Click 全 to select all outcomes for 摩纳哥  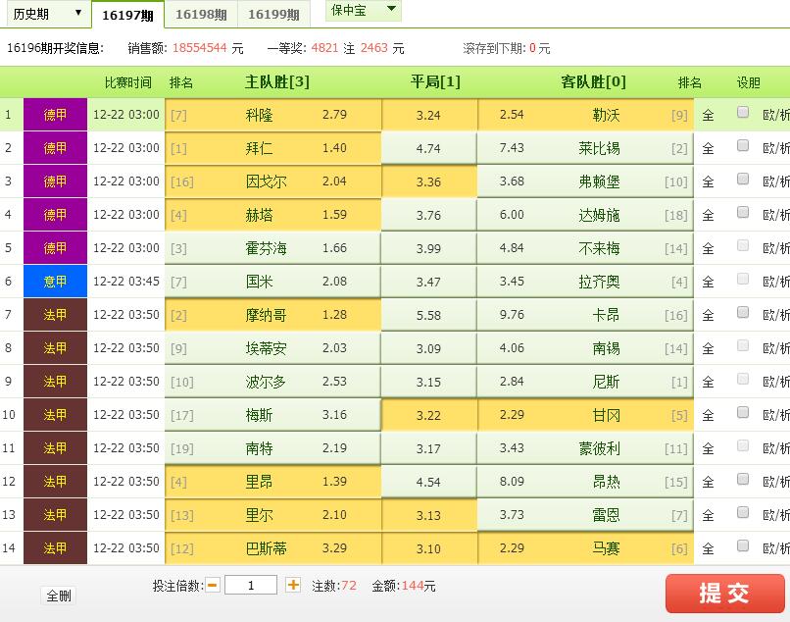click(x=709, y=315)
